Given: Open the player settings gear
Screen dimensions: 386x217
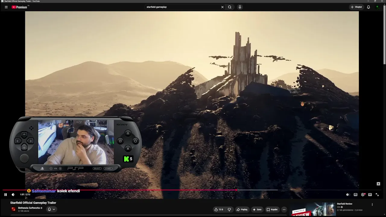Looking at the screenshot, I should [x=363, y=195].
